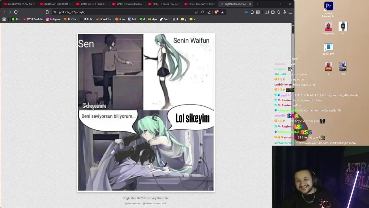Open the clips bookmark
369x208 pixels.
coord(153,19)
